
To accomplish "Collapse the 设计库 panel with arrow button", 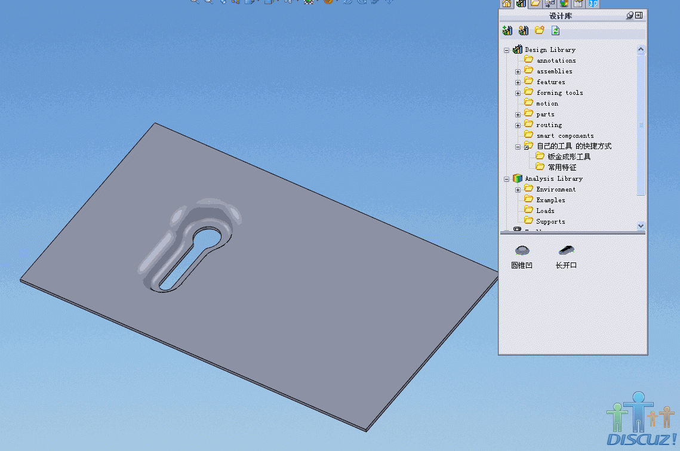I will 639,15.
